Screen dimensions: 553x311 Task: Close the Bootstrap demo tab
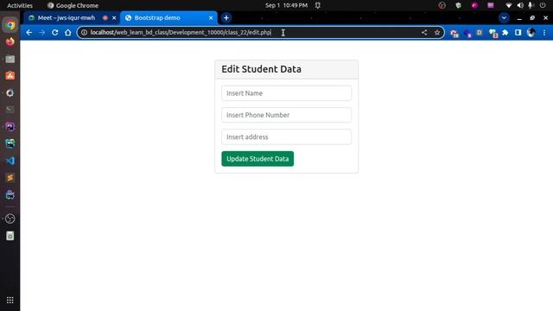click(211, 17)
